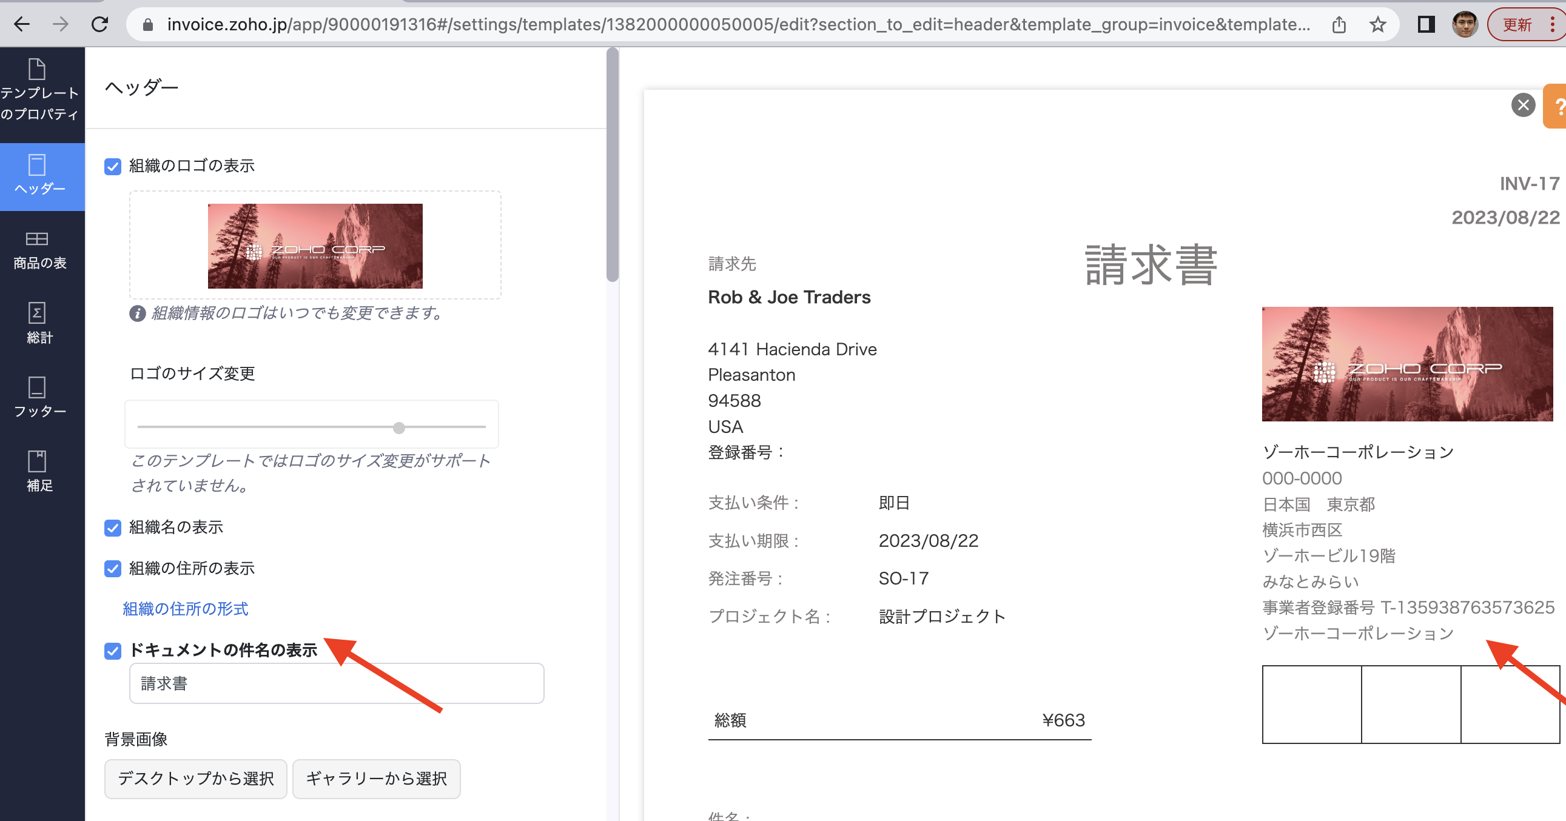Viewport: 1566px width, 821px height.
Task: Open the Footer (フッター) sidebar section
Action: [x=39, y=398]
